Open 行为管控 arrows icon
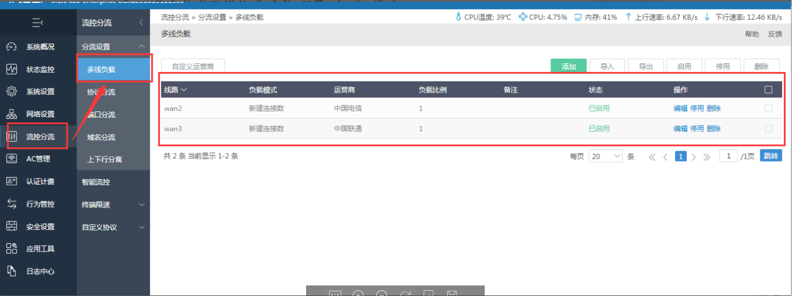Viewport: 792px width, 296px height. pyautogui.click(x=11, y=204)
